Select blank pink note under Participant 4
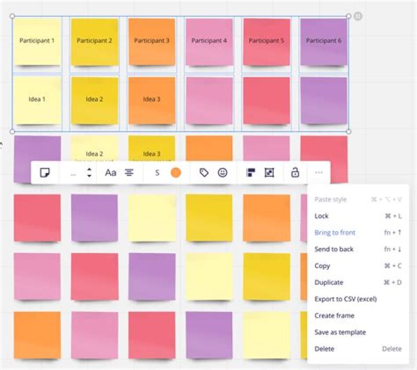Image resolution: width=417 pixels, height=370 pixels. click(x=209, y=101)
